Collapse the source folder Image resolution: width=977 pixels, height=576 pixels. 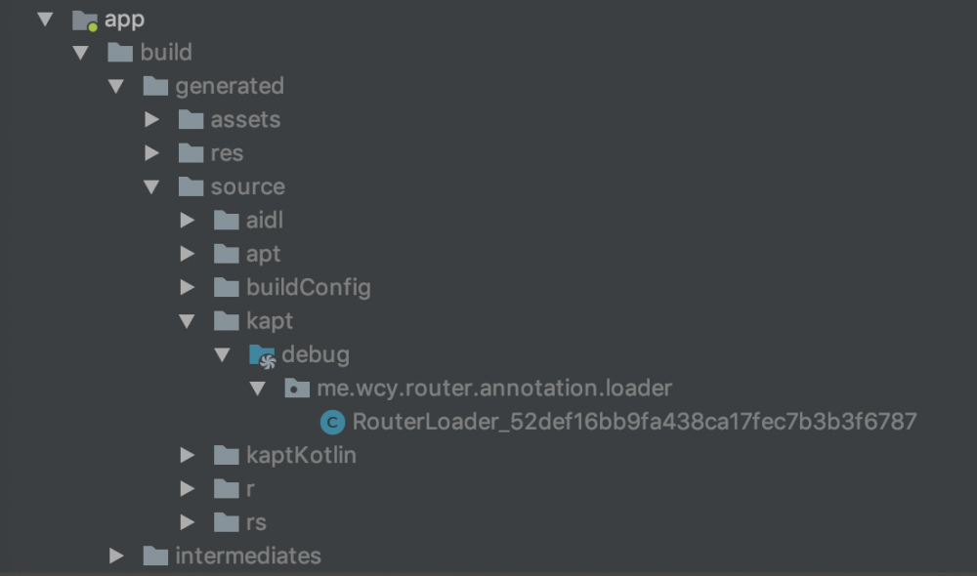[x=151, y=187]
